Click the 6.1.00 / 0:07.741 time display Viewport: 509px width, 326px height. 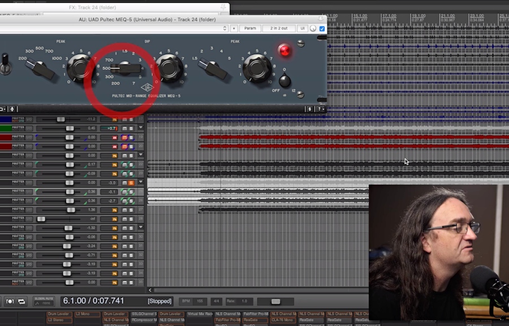(x=93, y=301)
